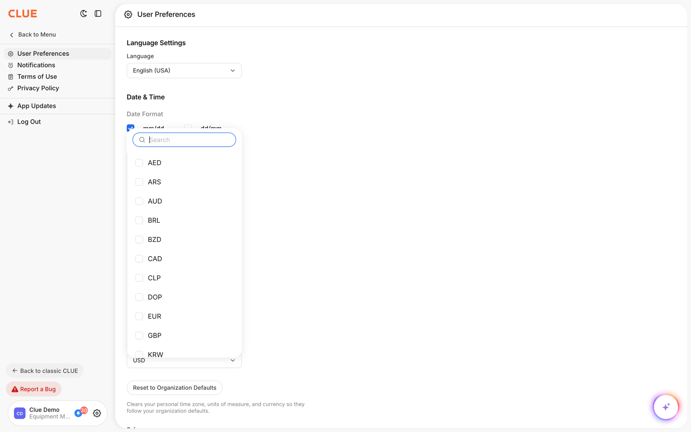Click Privacy Policy key icon
Viewport: 691px width, 432px height.
pyautogui.click(x=11, y=88)
